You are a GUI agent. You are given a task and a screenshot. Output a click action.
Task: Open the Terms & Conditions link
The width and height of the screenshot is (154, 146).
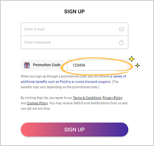(x=87, y=98)
